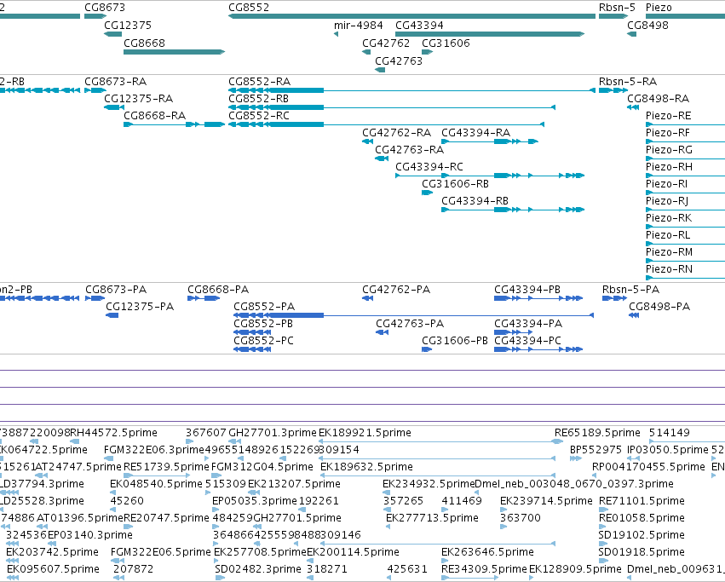725x582 pixels.
Task: Click the CG12375-RA transcript label
Action: [x=138, y=99]
